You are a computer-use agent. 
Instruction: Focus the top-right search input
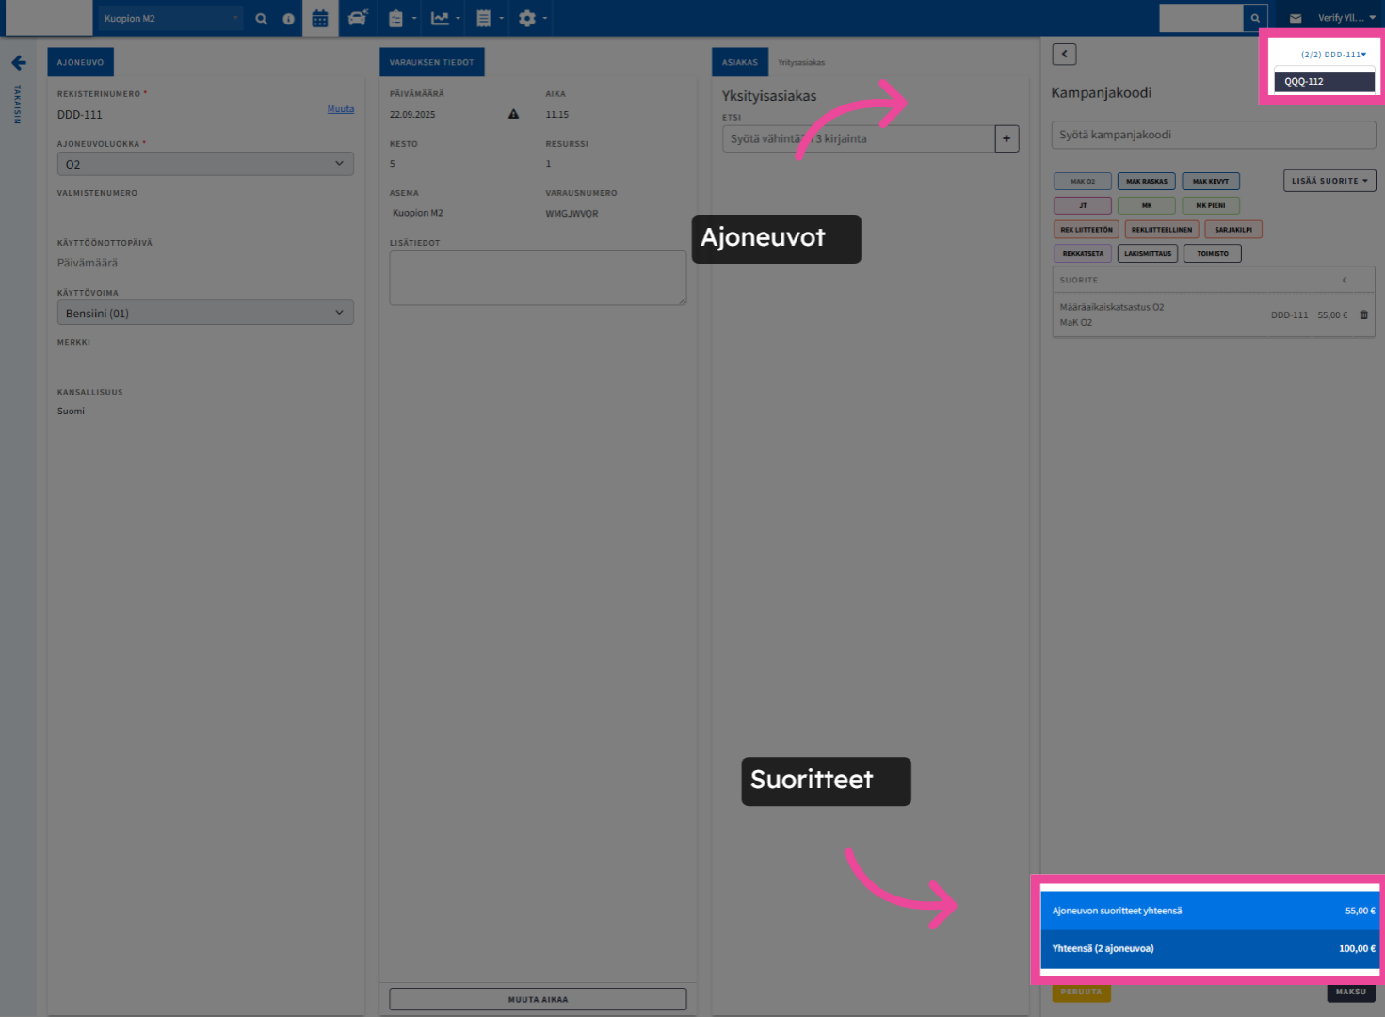[1201, 18]
